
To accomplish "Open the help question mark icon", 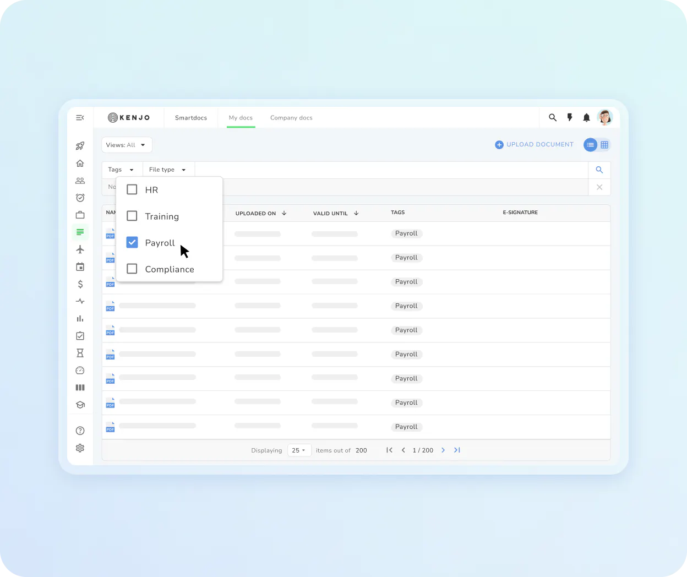I will pyautogui.click(x=80, y=431).
